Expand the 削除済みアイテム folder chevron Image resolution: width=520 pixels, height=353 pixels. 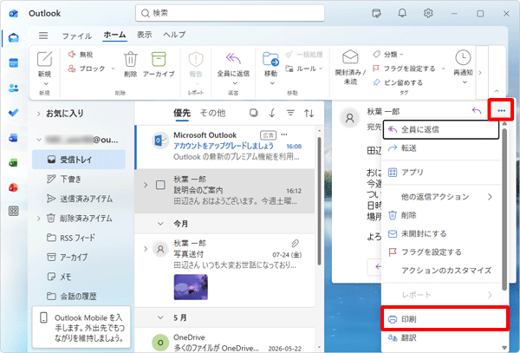[x=39, y=219]
